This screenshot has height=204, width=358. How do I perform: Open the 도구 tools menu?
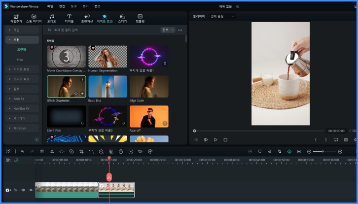(74, 6)
